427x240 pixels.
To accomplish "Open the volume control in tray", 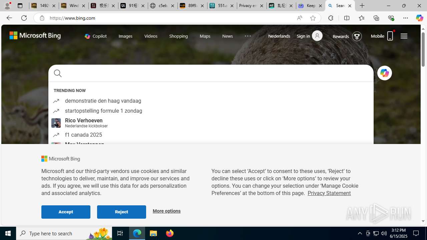I will click(384, 233).
